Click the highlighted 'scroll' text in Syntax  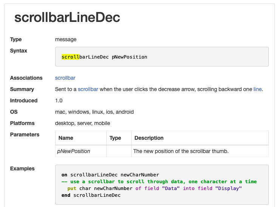(70, 57)
